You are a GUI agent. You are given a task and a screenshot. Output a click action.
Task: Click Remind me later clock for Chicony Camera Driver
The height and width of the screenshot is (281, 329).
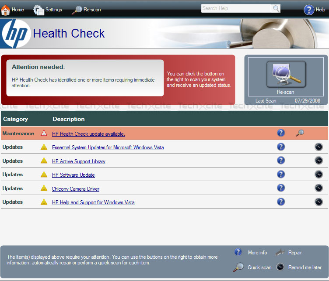coord(318,188)
